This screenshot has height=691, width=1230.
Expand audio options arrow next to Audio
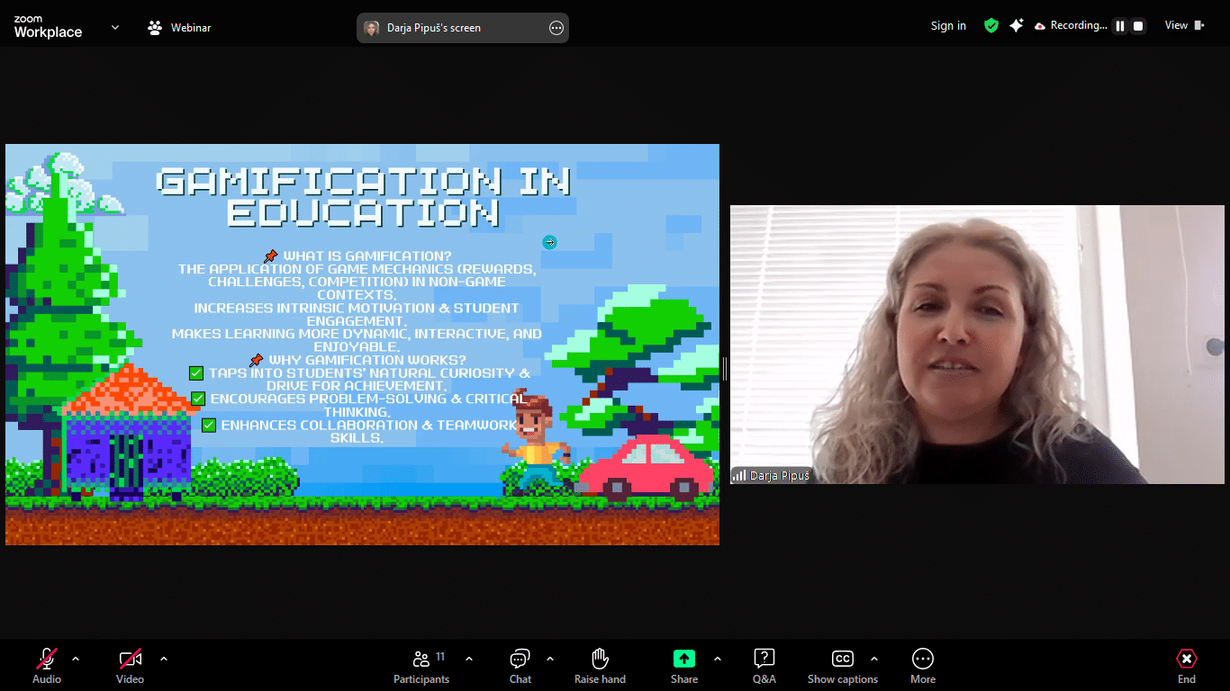click(76, 659)
